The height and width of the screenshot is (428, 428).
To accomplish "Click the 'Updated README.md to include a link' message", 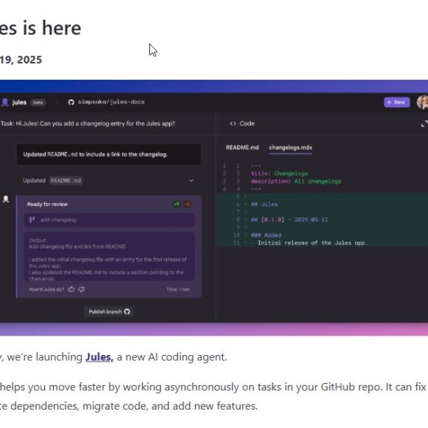I will point(108,154).
